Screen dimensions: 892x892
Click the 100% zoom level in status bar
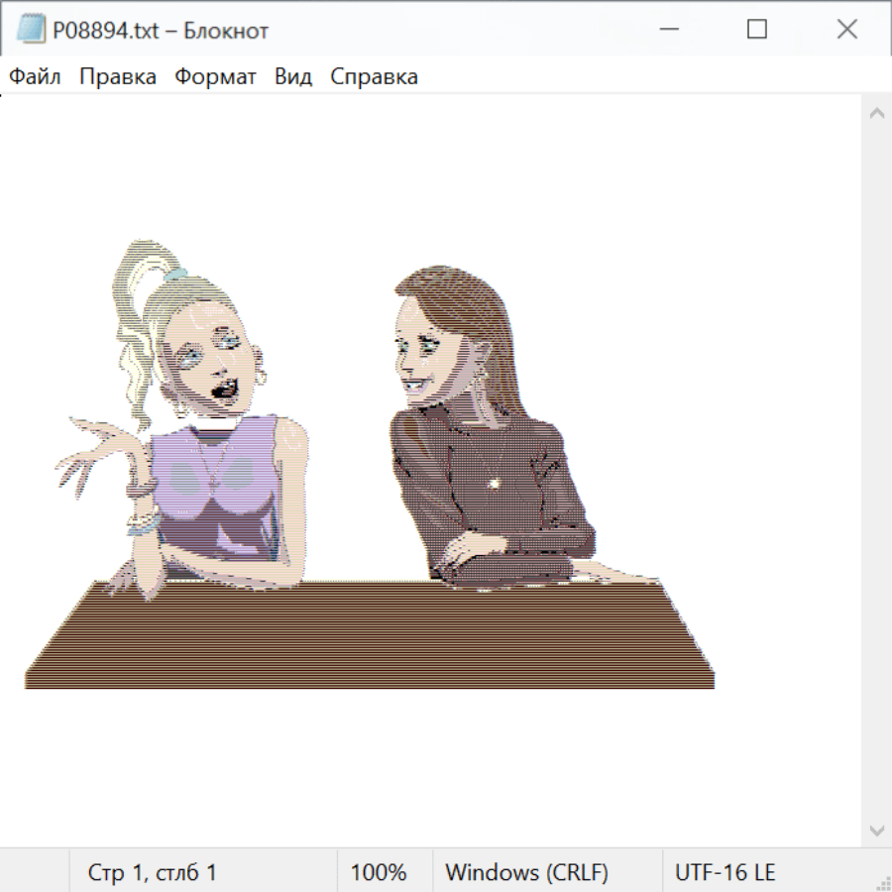(x=379, y=873)
